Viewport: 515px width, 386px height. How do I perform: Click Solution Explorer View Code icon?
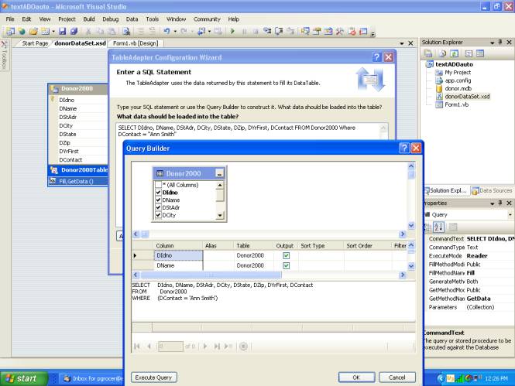tap(469, 53)
